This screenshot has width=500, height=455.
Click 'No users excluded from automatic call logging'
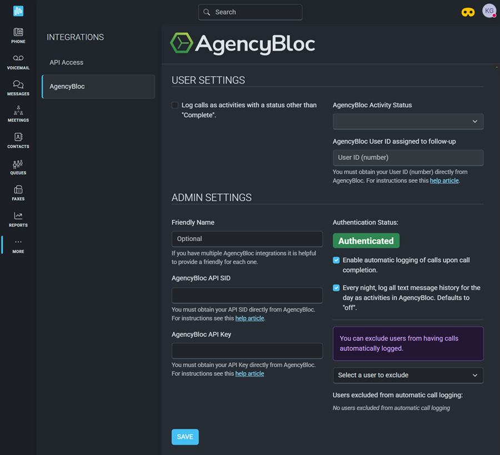click(391, 408)
